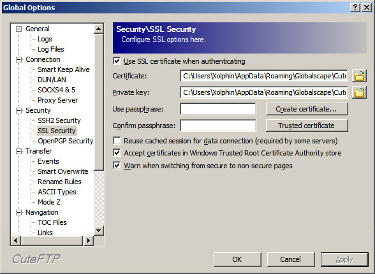Click the tree's horizontal scrollbar thumb
The width and height of the screenshot is (375, 274).
tap(52, 241)
